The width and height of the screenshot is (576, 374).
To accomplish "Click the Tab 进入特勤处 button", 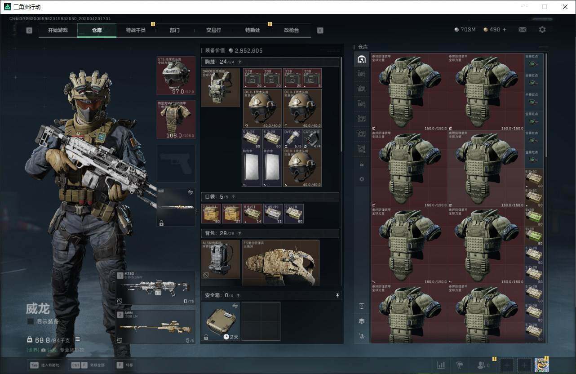I will [44, 365].
